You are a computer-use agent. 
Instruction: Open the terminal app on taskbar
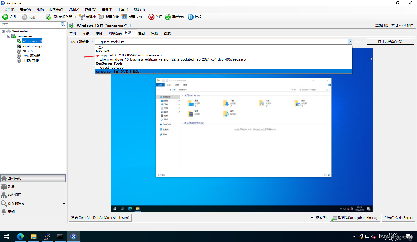(x=60, y=237)
